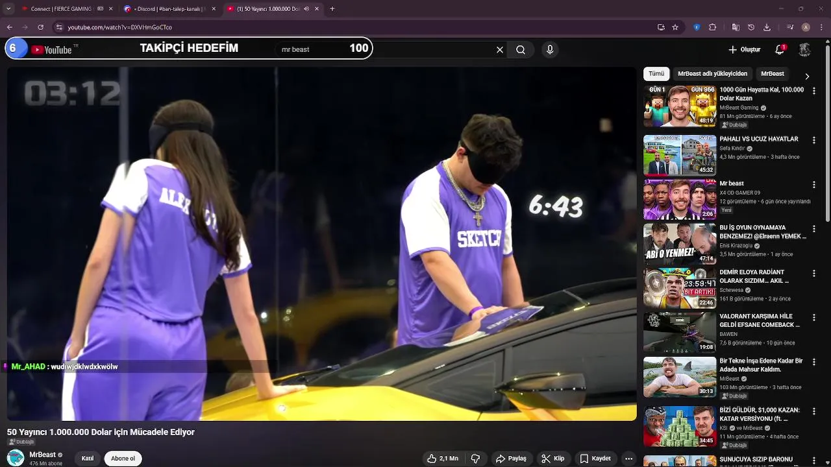Click the 'Oluştur' create button
831x467 pixels.
(744, 49)
